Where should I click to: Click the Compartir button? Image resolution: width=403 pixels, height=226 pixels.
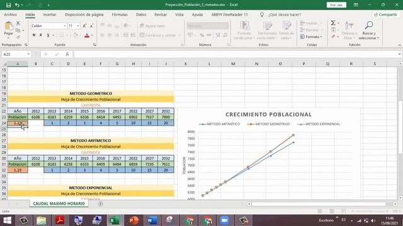click(385, 14)
